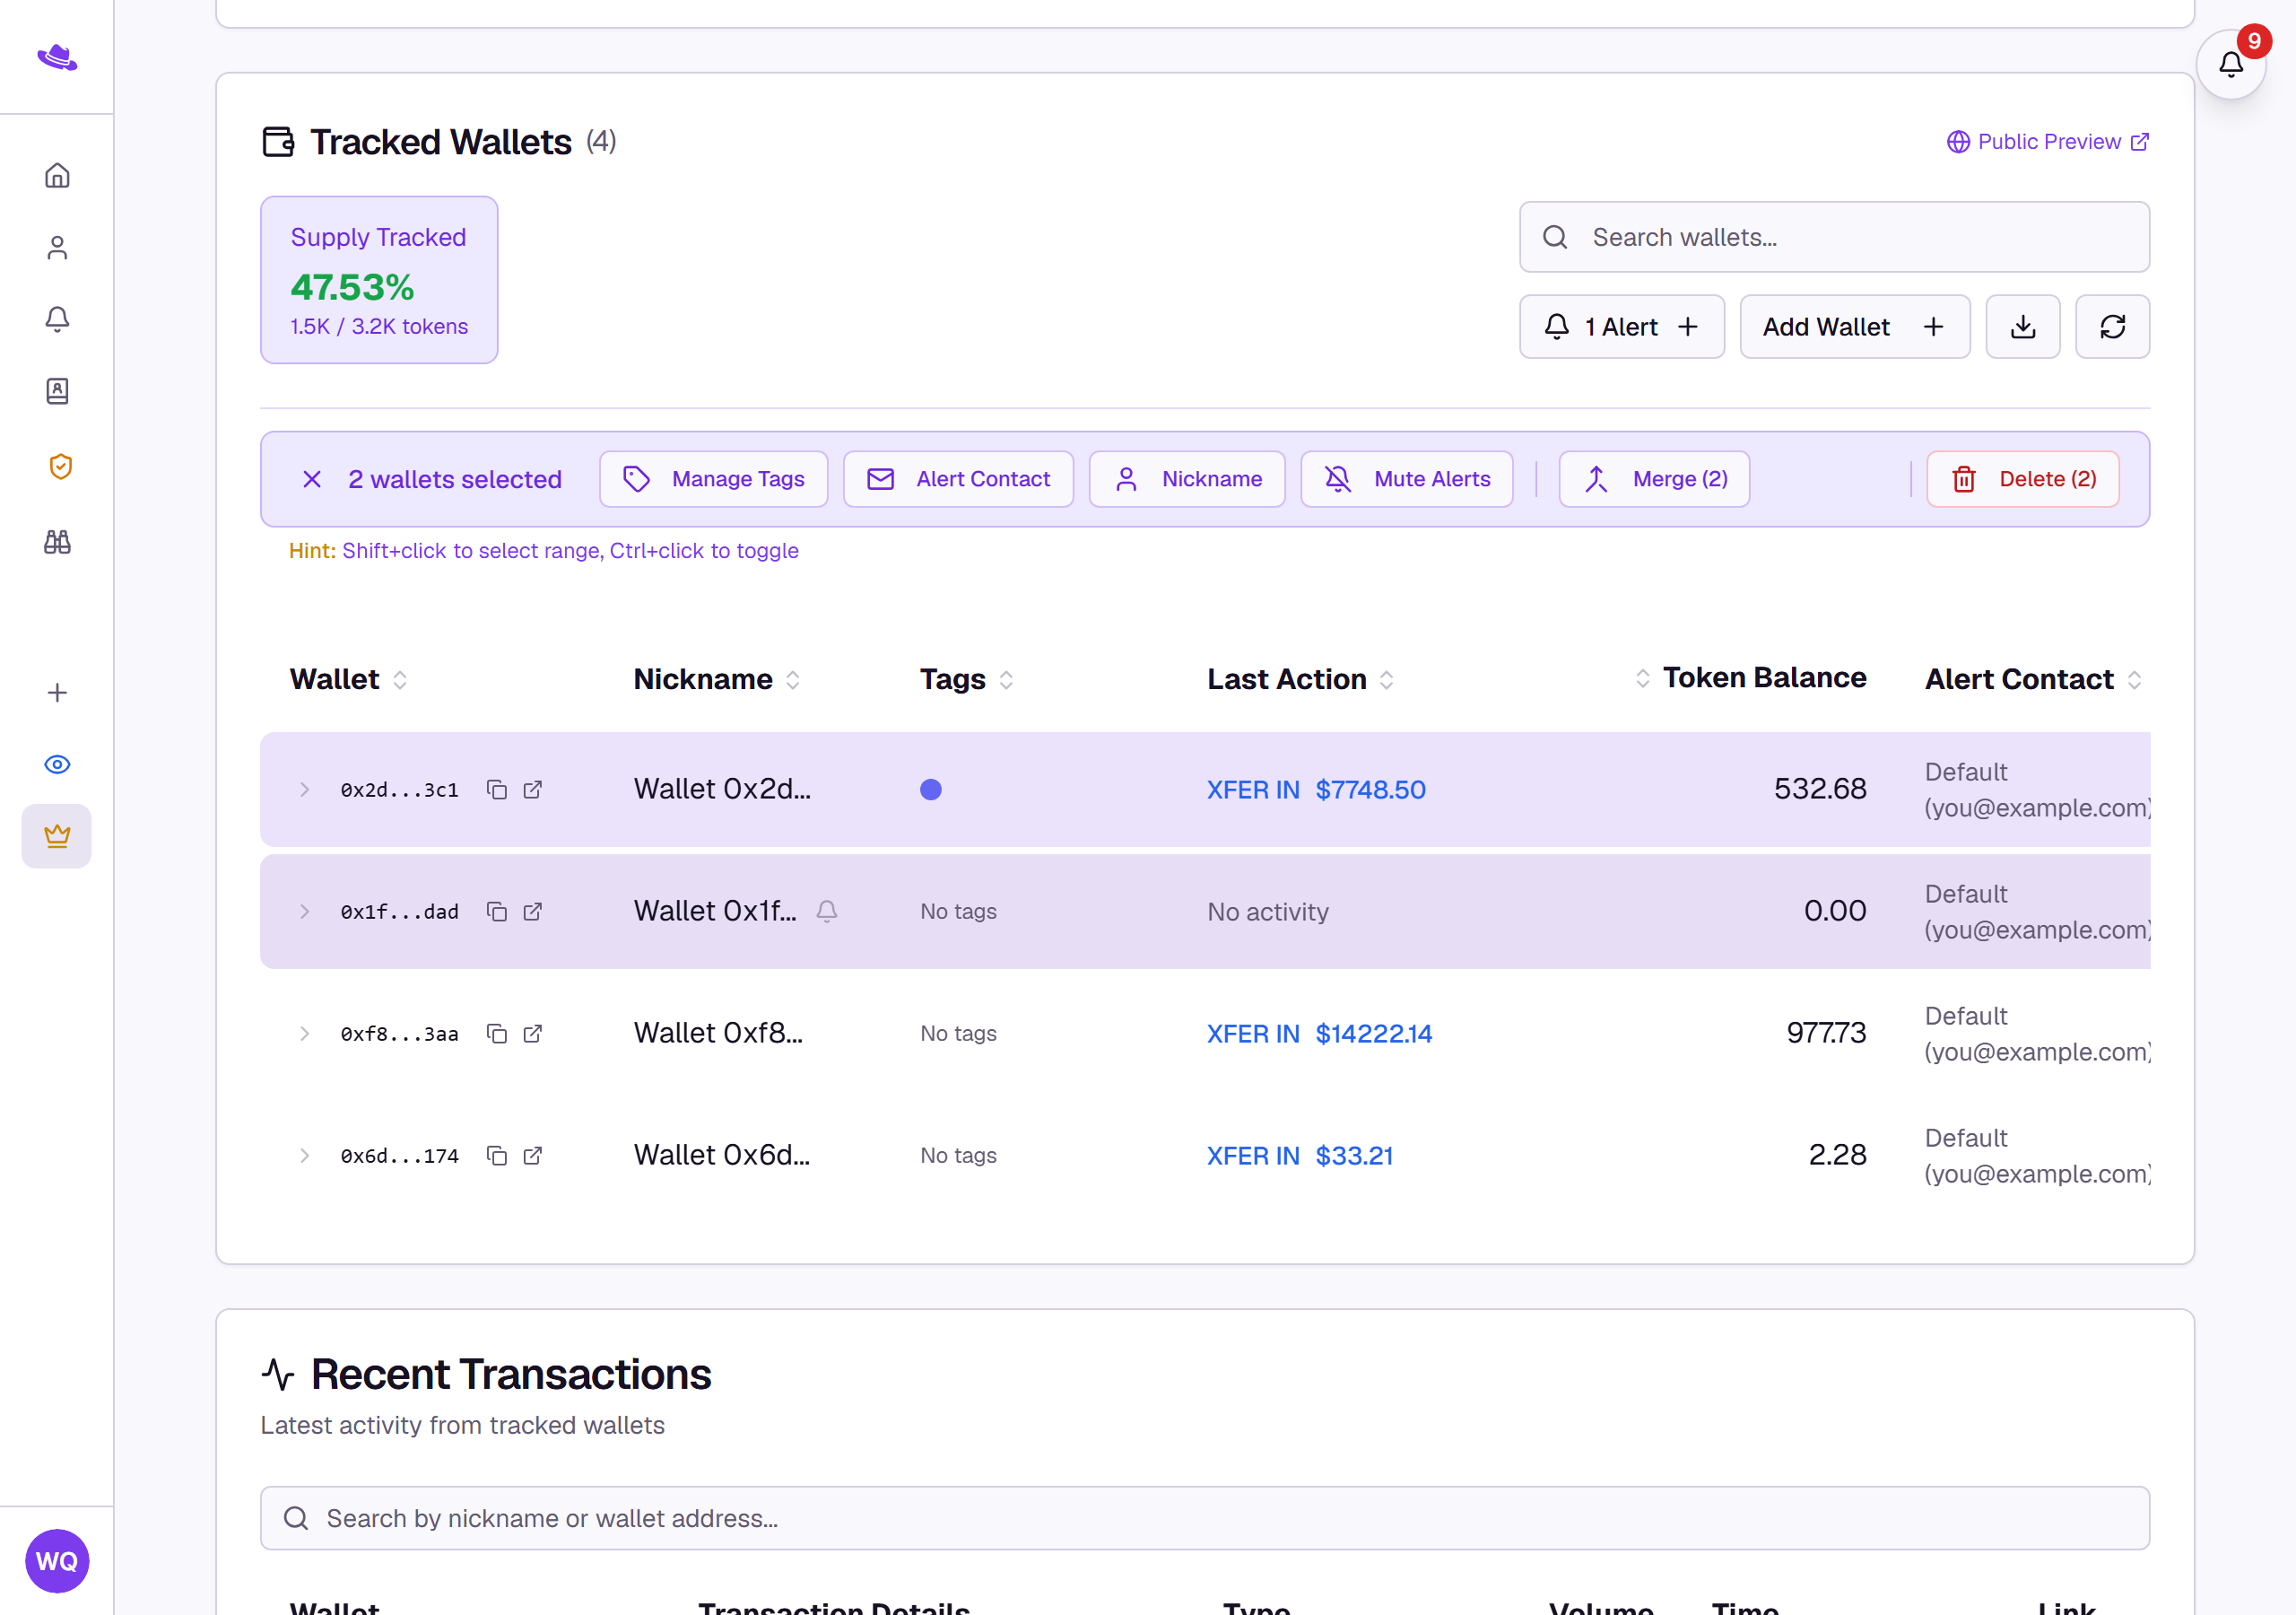Click Delete (2) button
This screenshot has height=1615, width=2296.
click(x=2023, y=479)
